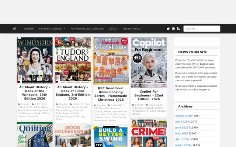This screenshot has width=236, height=147.
Task: Open Build A Better Swing cover
Action: (x=111, y=136)
